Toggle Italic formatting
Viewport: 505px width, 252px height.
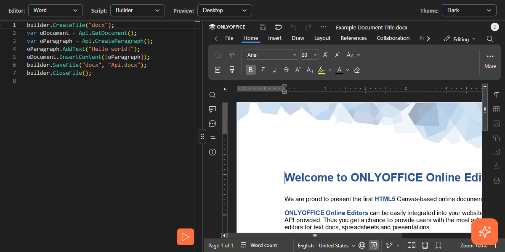pyautogui.click(x=263, y=70)
